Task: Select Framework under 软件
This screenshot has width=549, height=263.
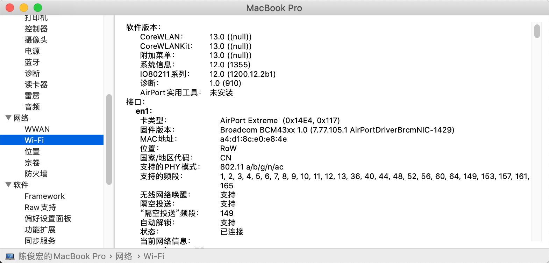Action: click(x=45, y=196)
